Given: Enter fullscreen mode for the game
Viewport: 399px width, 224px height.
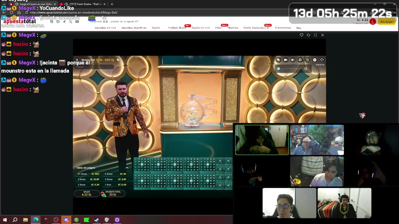Looking at the screenshot, I should tap(315, 35).
